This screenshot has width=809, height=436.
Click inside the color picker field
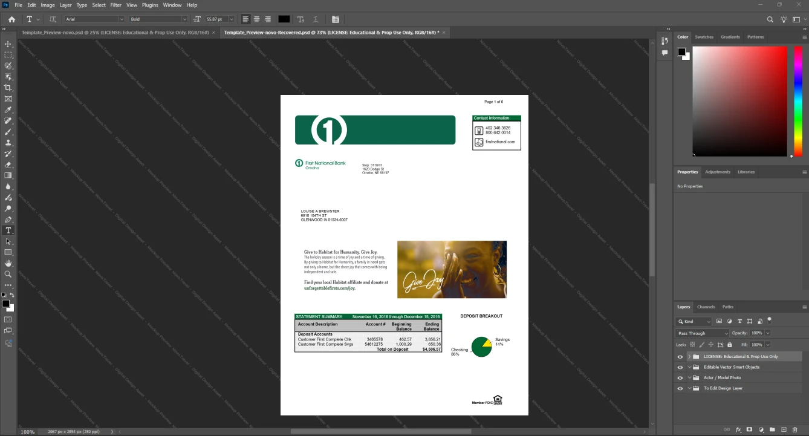pos(739,101)
